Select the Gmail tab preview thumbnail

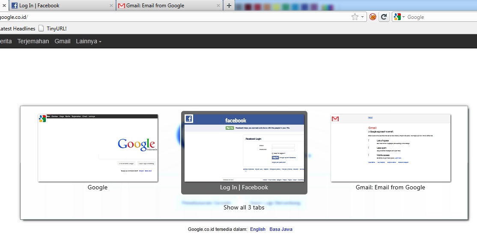click(x=391, y=148)
